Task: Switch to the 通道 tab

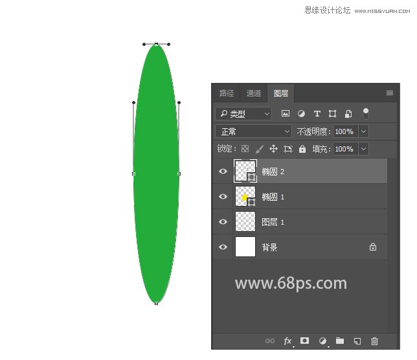Action: pyautogui.click(x=254, y=93)
